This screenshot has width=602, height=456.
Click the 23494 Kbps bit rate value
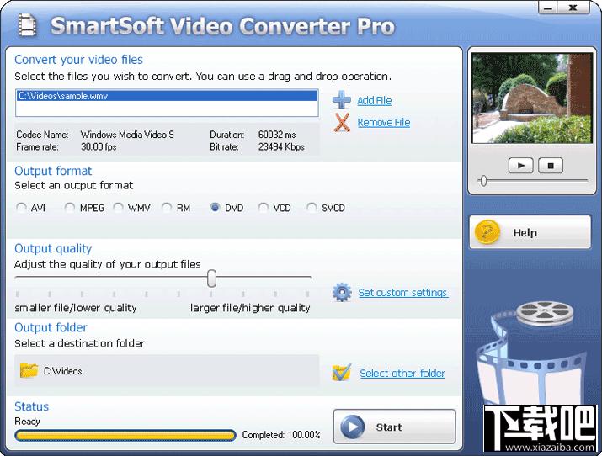tap(281, 147)
